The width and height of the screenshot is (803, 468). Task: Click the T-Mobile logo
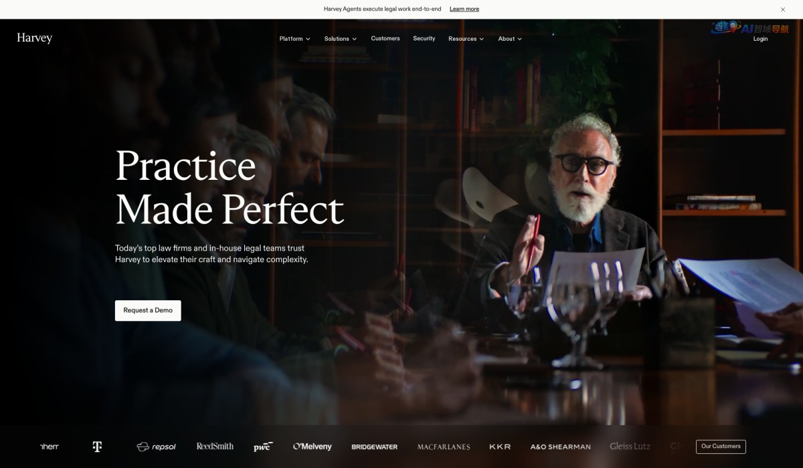point(97,447)
